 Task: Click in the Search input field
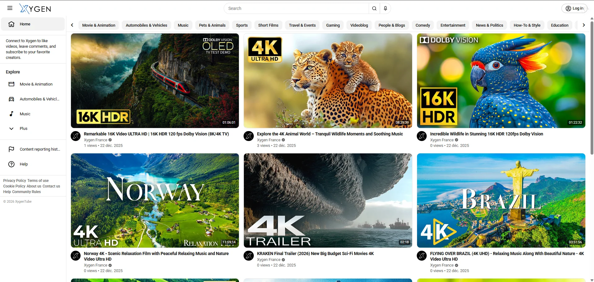pos(296,8)
